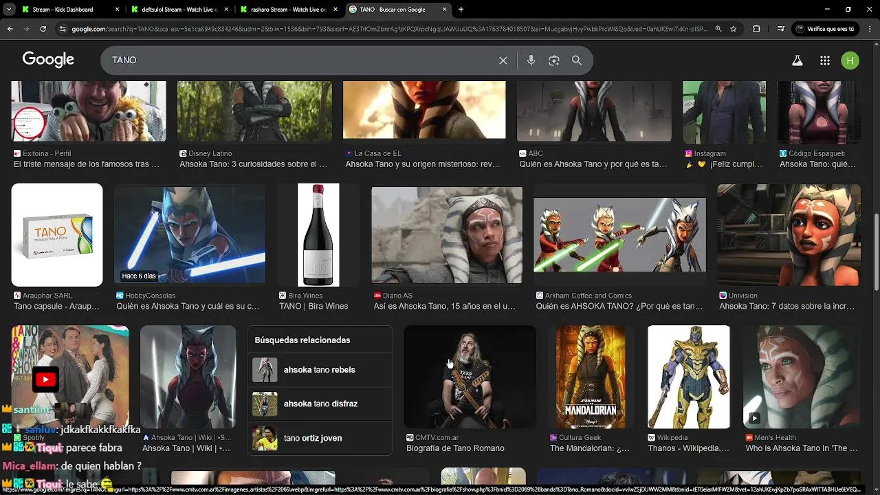Screen dimensions: 880x495
Task: Switch to the deftsulol Stream tab
Action: [x=179, y=10]
